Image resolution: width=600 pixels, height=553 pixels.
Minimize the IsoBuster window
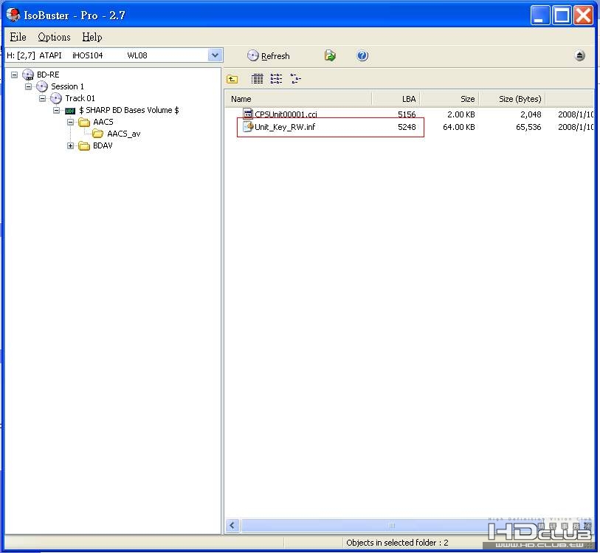point(540,16)
